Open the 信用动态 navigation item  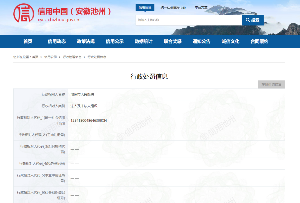click(57, 41)
